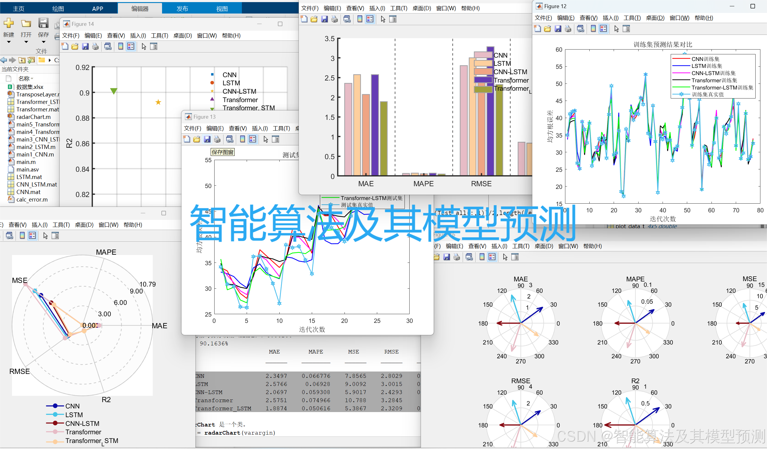This screenshot has width=767, height=449.
Task: Click the 名称 column header
Action: [x=24, y=79]
